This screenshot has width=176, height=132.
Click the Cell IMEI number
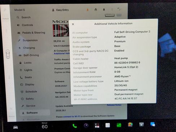click(127, 63)
